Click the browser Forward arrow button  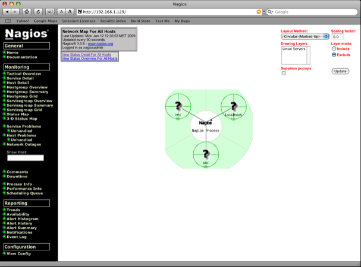point(15,12)
